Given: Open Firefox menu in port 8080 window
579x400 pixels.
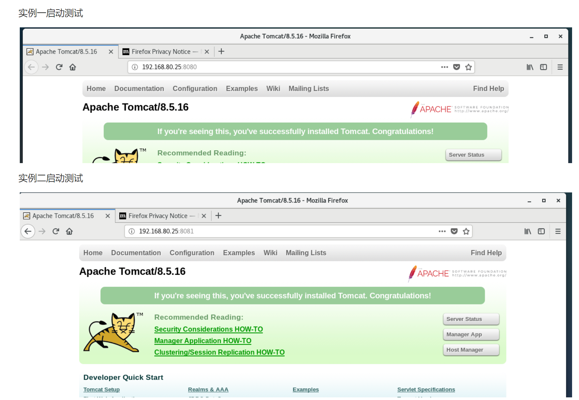Looking at the screenshot, I should tap(560, 67).
